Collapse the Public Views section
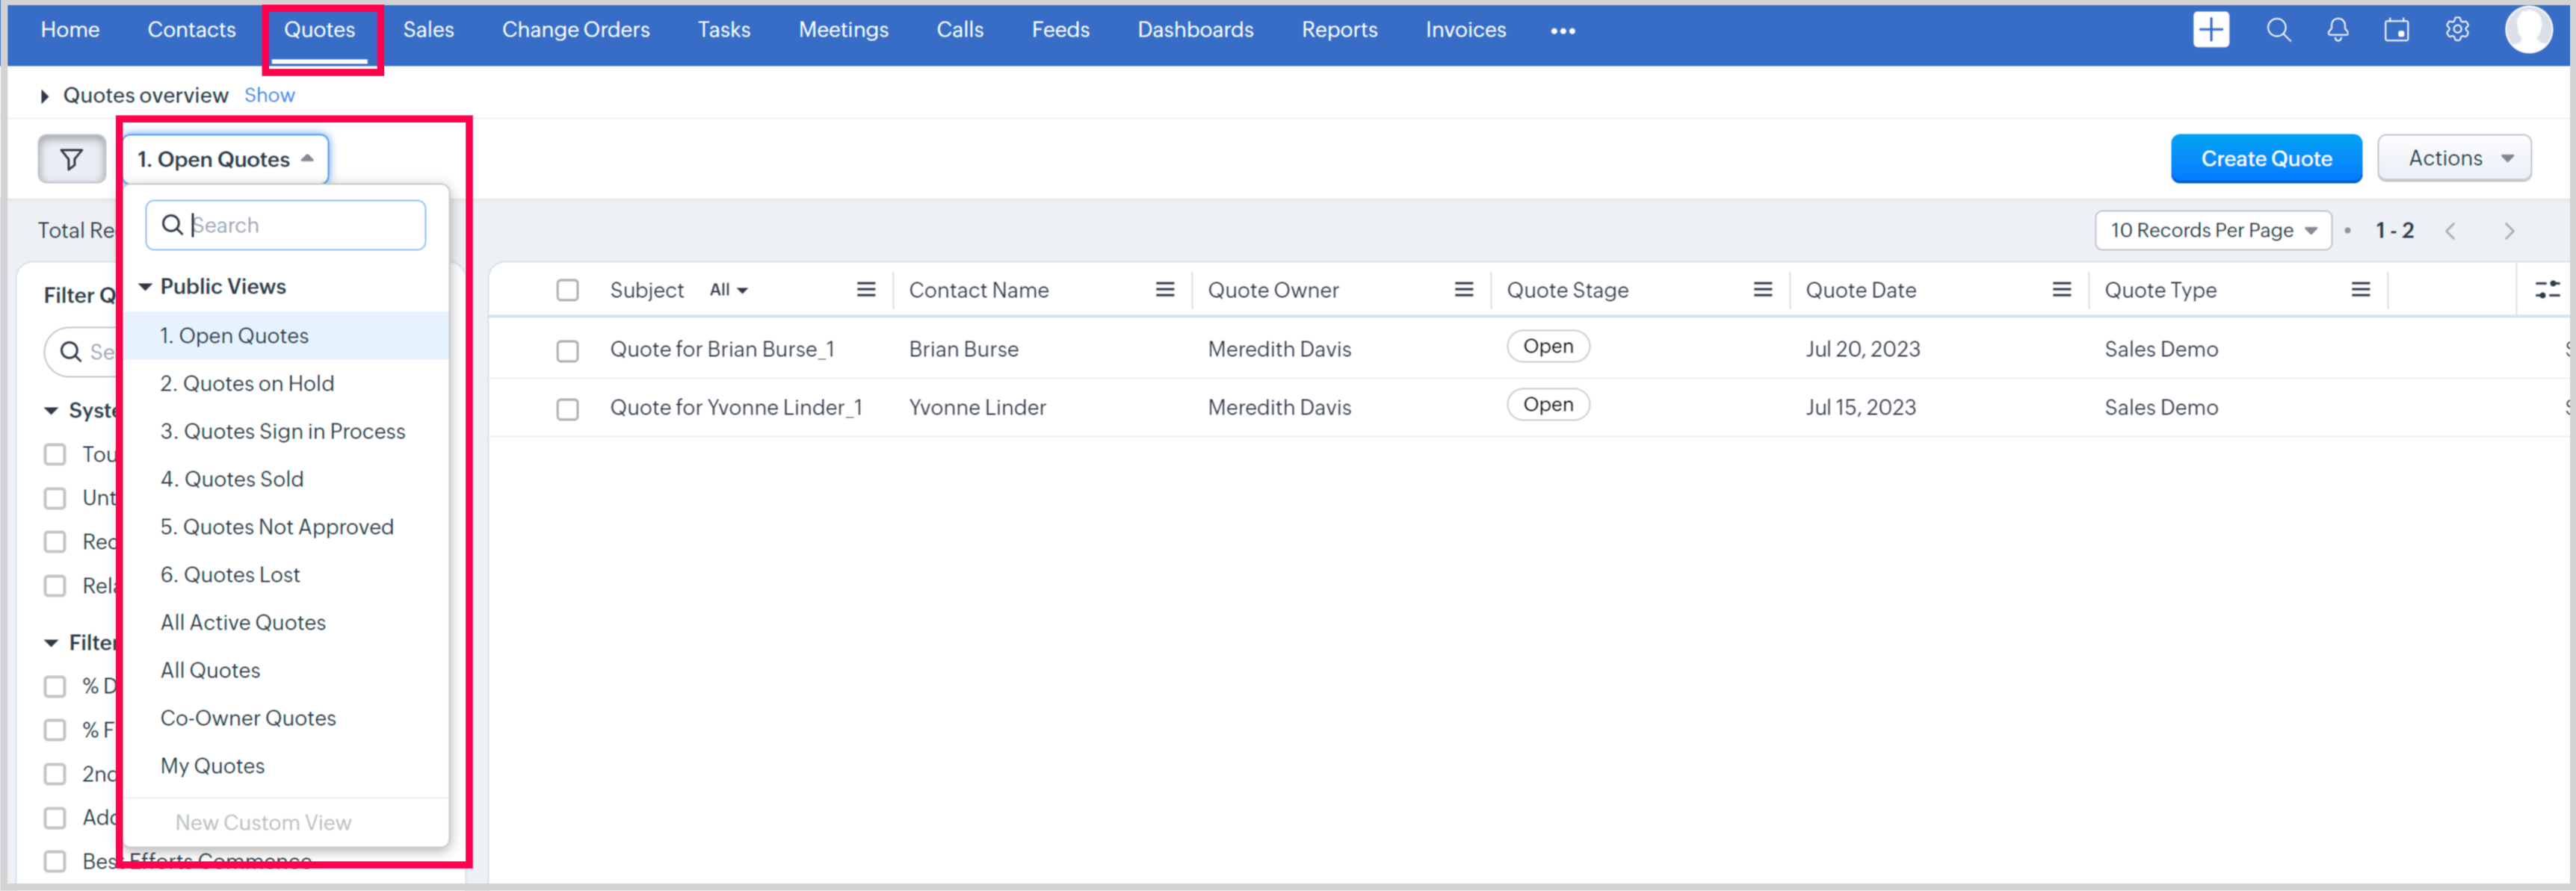 pos(146,287)
